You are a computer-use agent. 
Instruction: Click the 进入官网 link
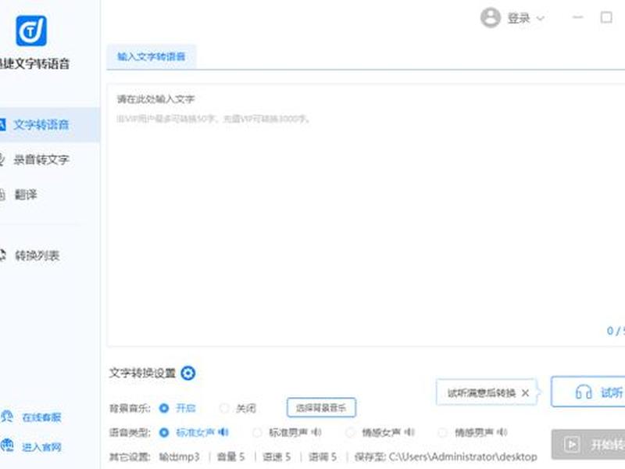(x=41, y=447)
